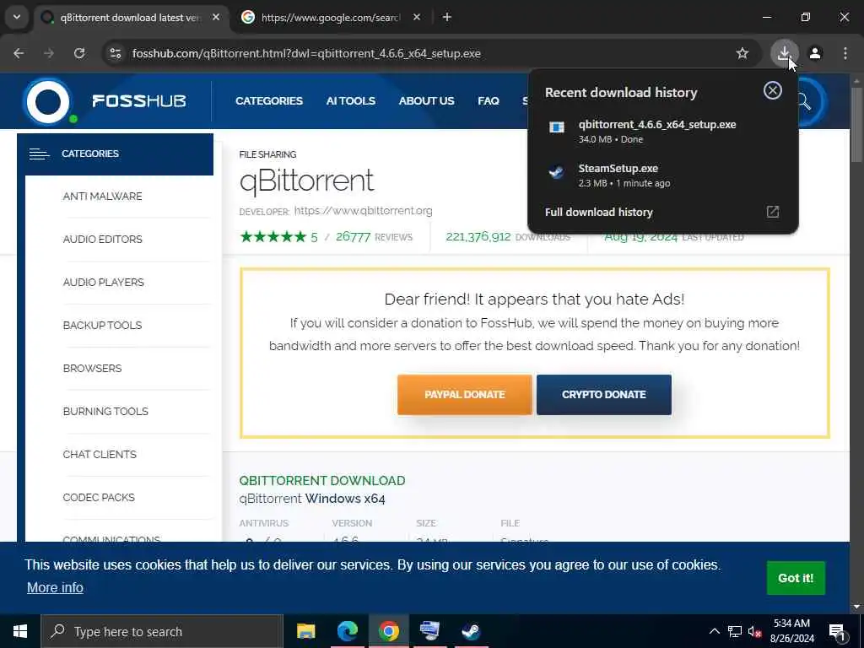The image size is (864, 648).
Task: Open CATEGORIES in the top navigation
Action: pyautogui.click(x=269, y=101)
